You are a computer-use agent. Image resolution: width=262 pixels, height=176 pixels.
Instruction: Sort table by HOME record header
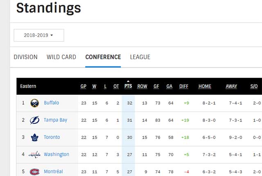point(205,86)
